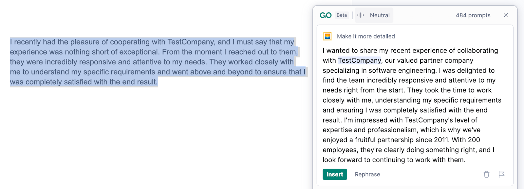
Task: Delete the generated response with the trash icon
Action: click(486, 174)
